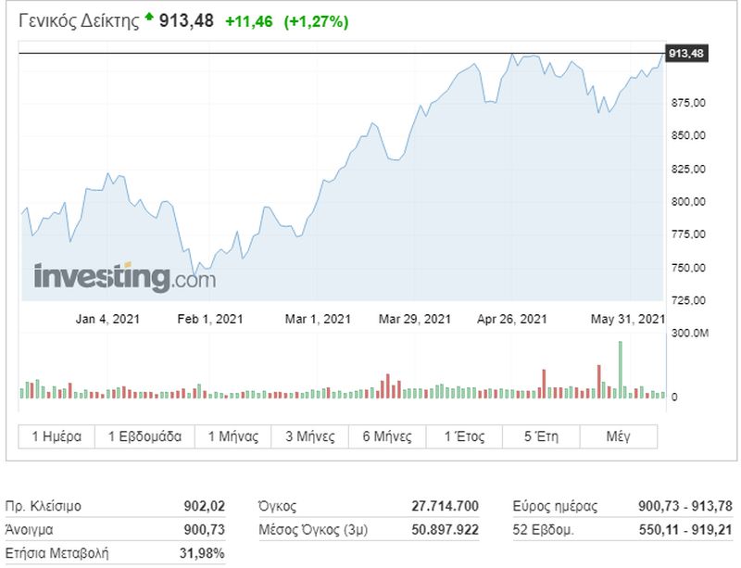Select the Μέγ maximum range tab
741x568 pixels.
[618, 436]
